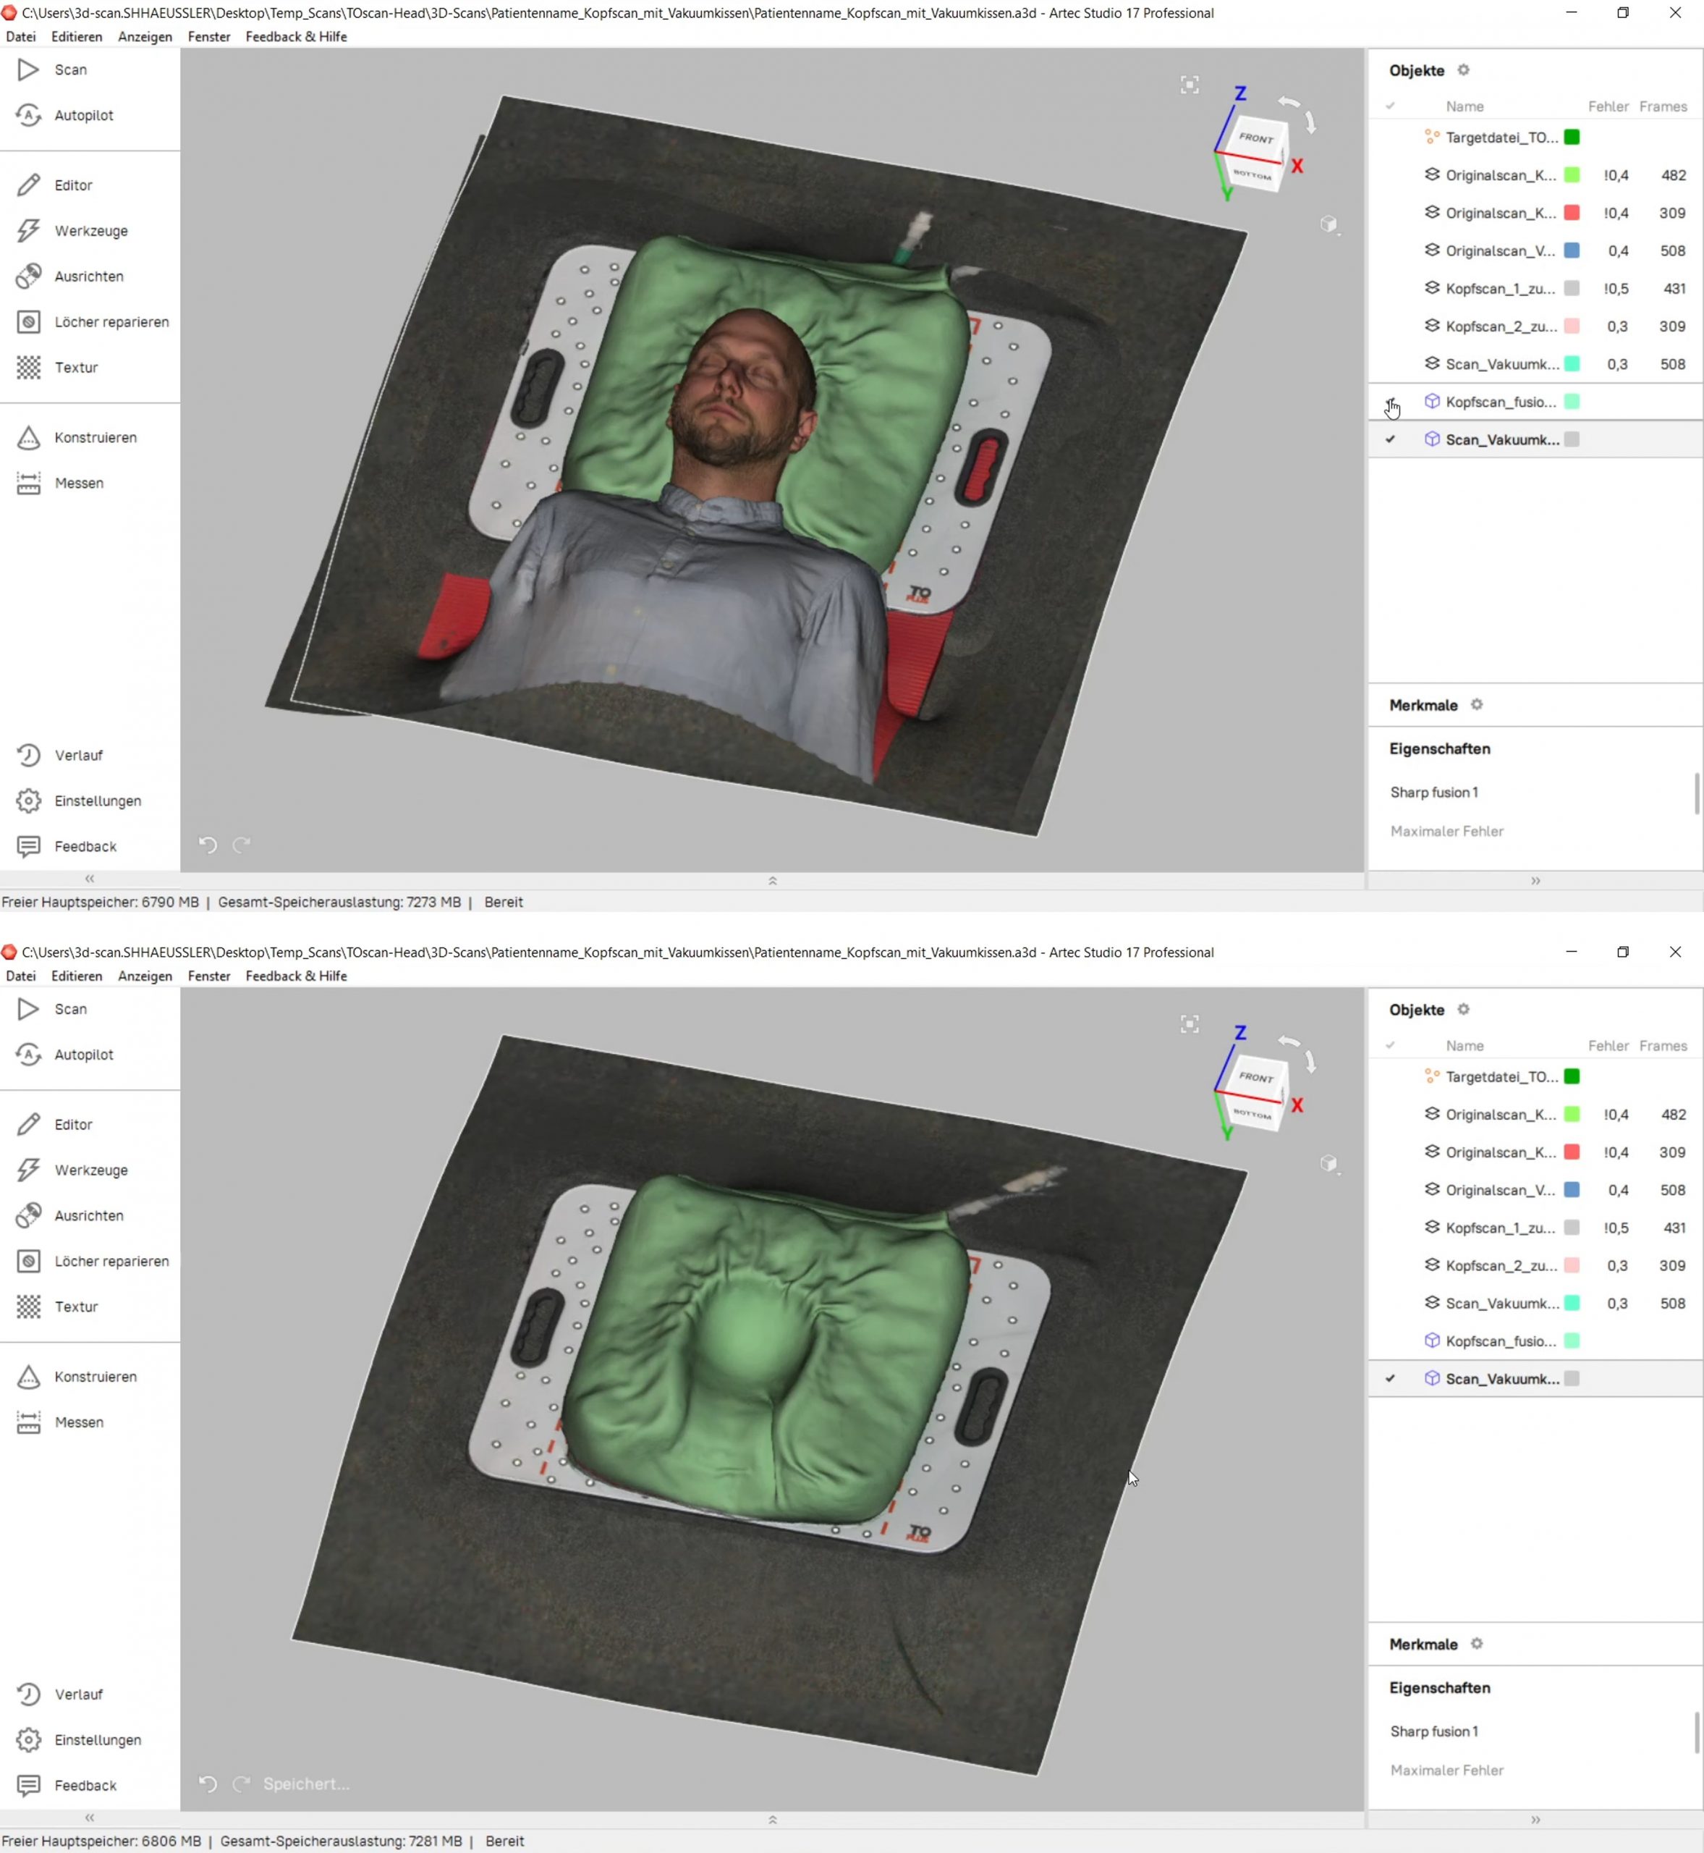The width and height of the screenshot is (1704, 1853).
Task: Show Kopfscan_fusio… via visibility cell in empty-cushion window
Action: point(1391,1341)
